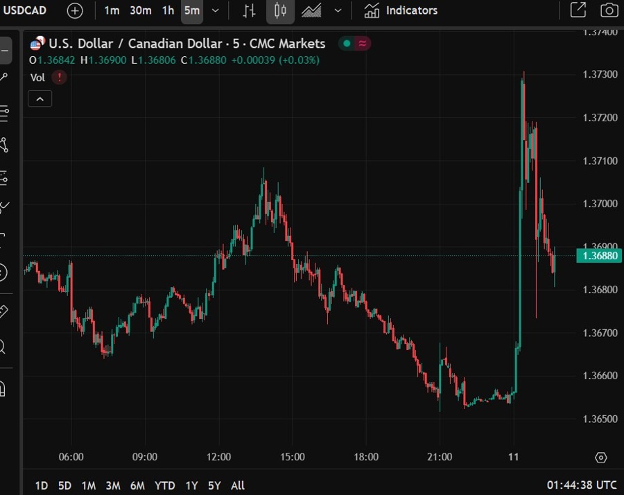Click the high value 1.36900
Image resolution: width=624 pixels, height=495 pixels.
[x=107, y=60]
